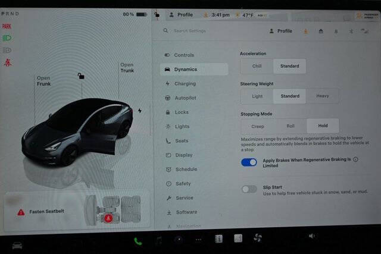The width and height of the screenshot is (381, 254).
Task: Open the Locks settings section
Action: (195, 112)
